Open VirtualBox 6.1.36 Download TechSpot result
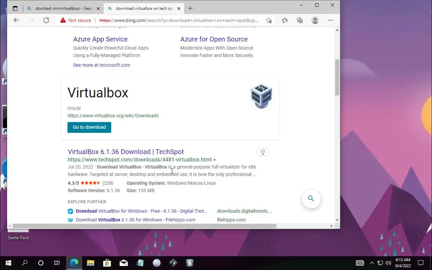 126,152
